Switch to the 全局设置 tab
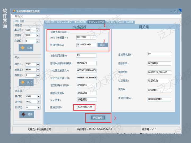 tap(49, 22)
